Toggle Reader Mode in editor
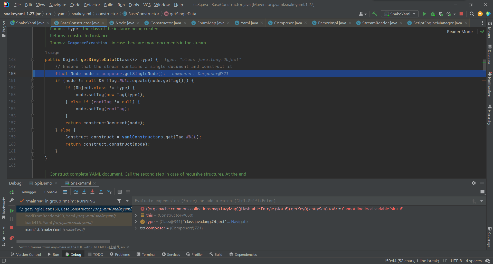This screenshot has height=264, width=493. coord(460,32)
